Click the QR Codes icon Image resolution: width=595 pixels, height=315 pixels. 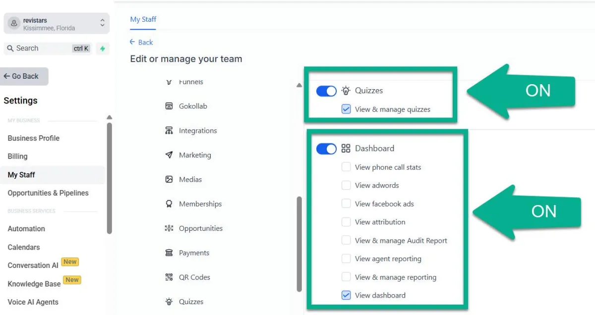(x=169, y=277)
